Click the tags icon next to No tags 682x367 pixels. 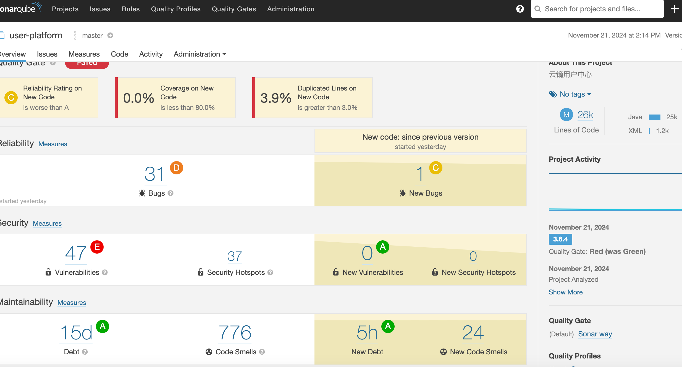553,94
